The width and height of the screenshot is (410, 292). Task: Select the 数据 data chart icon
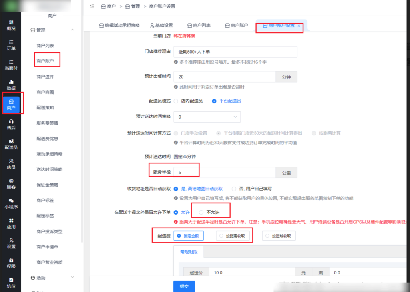11,82
